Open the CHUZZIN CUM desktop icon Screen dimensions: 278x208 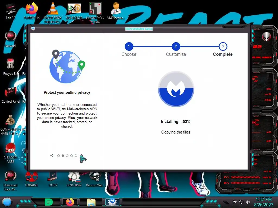pyautogui.click(x=11, y=153)
